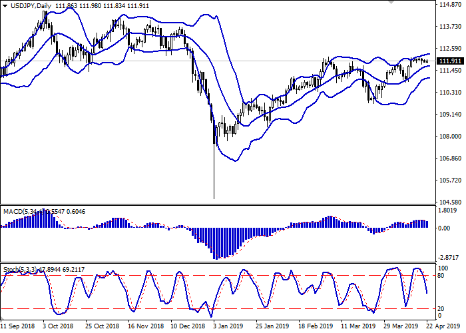Click the MACD -2.8717 scale value
Screen dimensions: 466x333
(449, 256)
